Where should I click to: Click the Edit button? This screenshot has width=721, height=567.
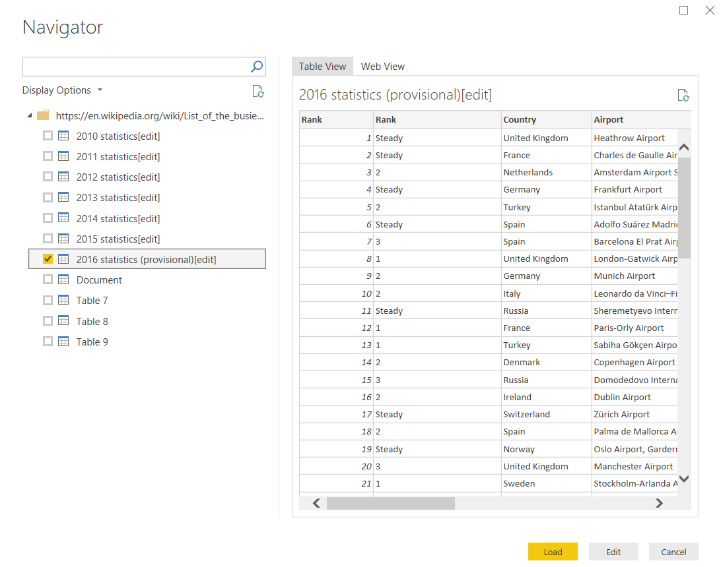coord(613,552)
